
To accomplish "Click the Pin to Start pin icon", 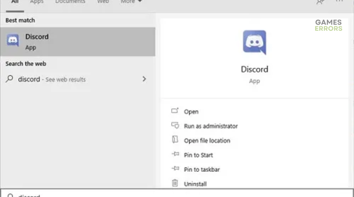I will [175, 154].
